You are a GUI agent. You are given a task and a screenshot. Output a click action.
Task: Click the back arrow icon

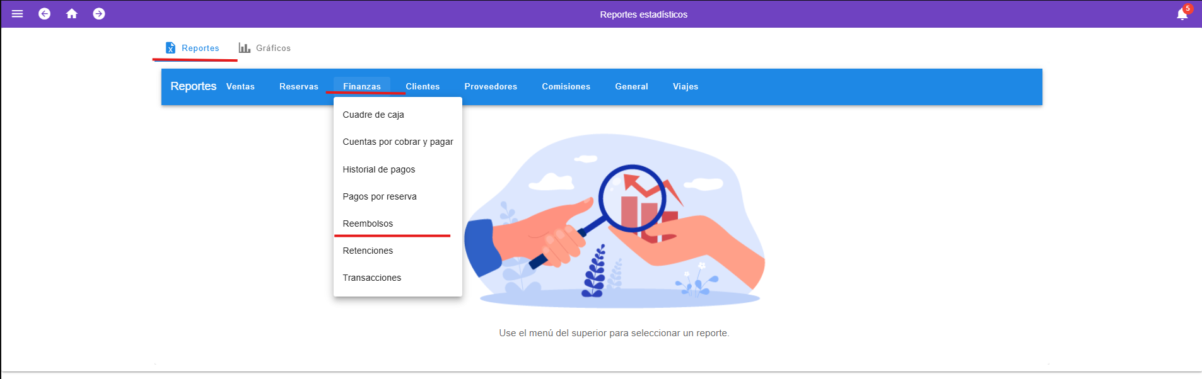coord(44,14)
